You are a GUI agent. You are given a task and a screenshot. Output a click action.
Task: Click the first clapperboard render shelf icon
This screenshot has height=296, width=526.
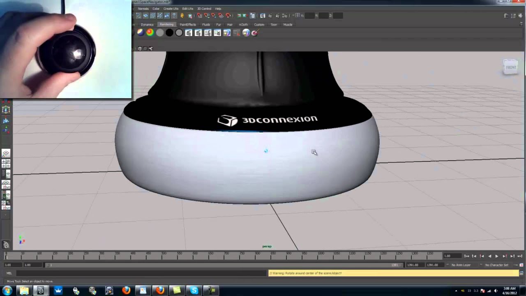(189, 33)
